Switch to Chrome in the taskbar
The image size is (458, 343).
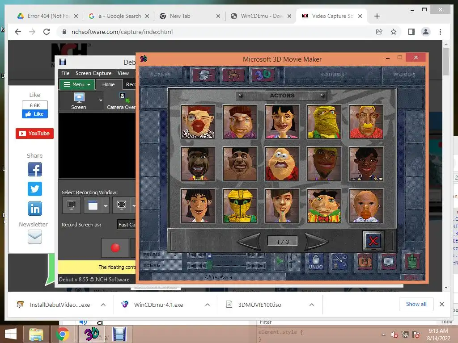(63, 334)
